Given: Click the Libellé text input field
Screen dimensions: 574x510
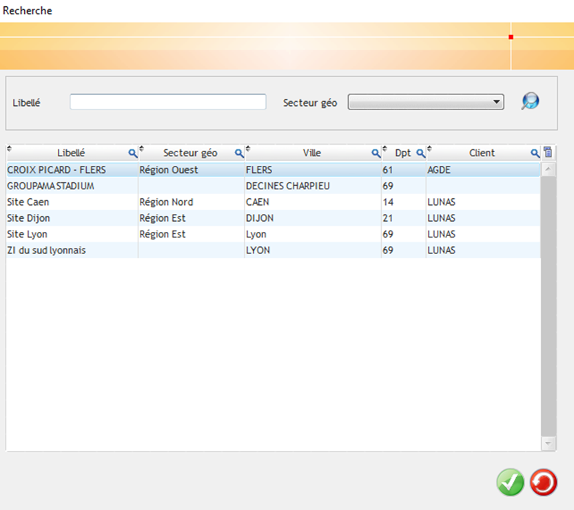Looking at the screenshot, I should pyautogui.click(x=167, y=102).
